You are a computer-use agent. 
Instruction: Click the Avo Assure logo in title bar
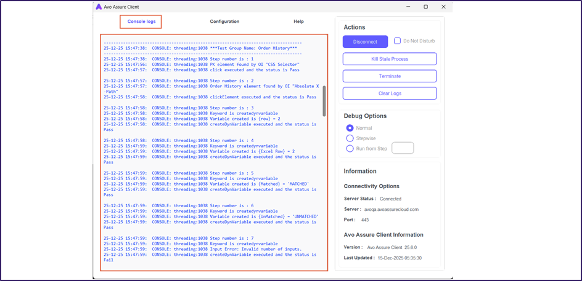pyautogui.click(x=99, y=7)
